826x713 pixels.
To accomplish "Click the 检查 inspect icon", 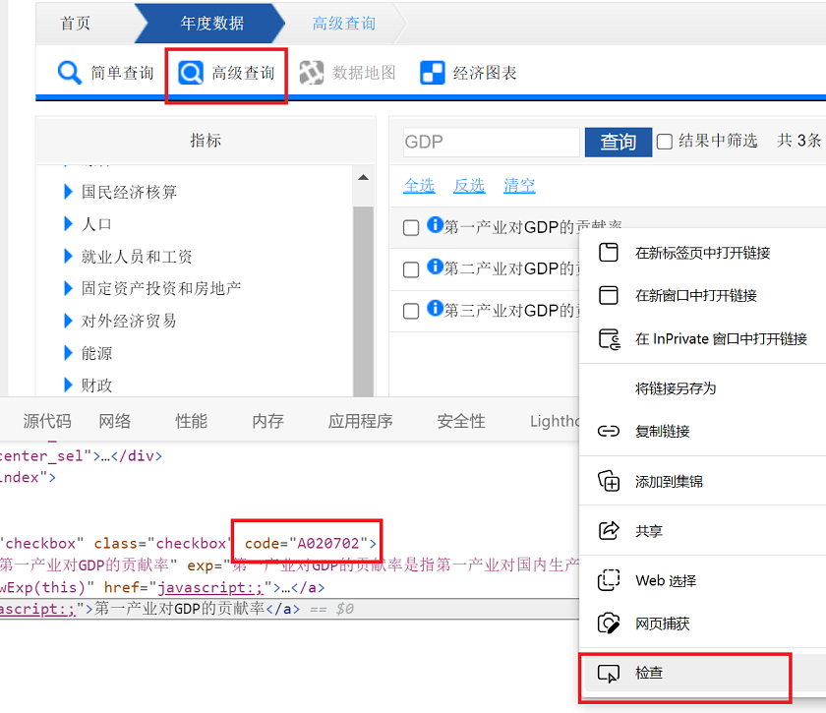I will pos(609,674).
